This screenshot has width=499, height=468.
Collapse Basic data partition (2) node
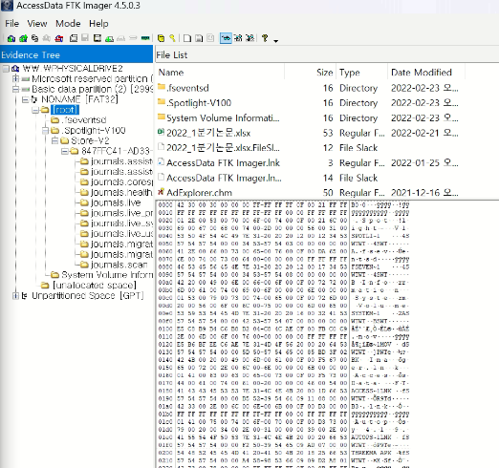tap(15, 89)
